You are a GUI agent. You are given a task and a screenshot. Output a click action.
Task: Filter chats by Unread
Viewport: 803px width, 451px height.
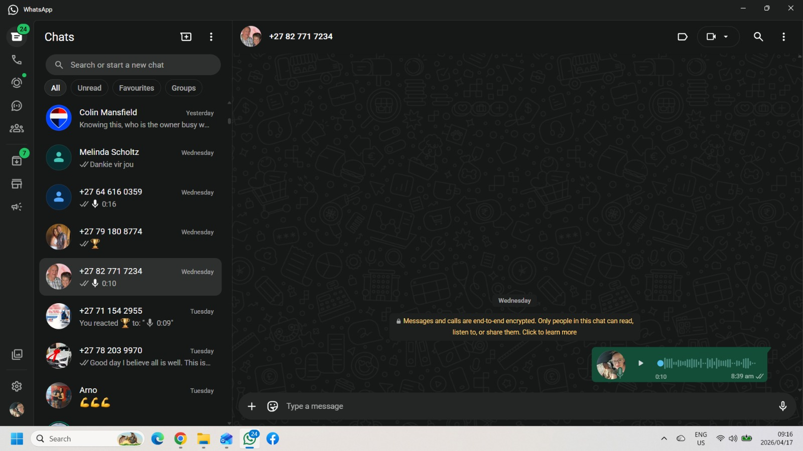pyautogui.click(x=89, y=88)
